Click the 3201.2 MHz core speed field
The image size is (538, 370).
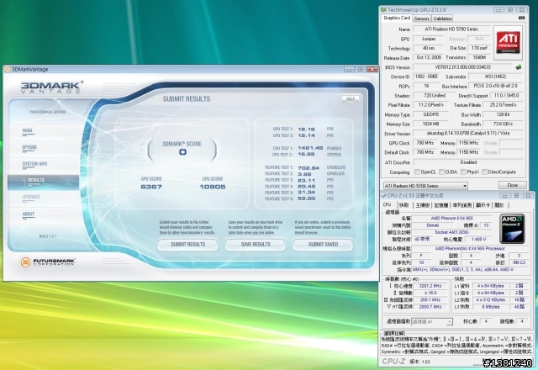430,286
